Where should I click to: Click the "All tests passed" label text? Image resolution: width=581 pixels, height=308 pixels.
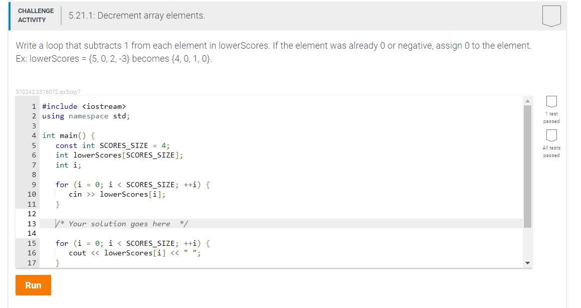click(x=551, y=151)
